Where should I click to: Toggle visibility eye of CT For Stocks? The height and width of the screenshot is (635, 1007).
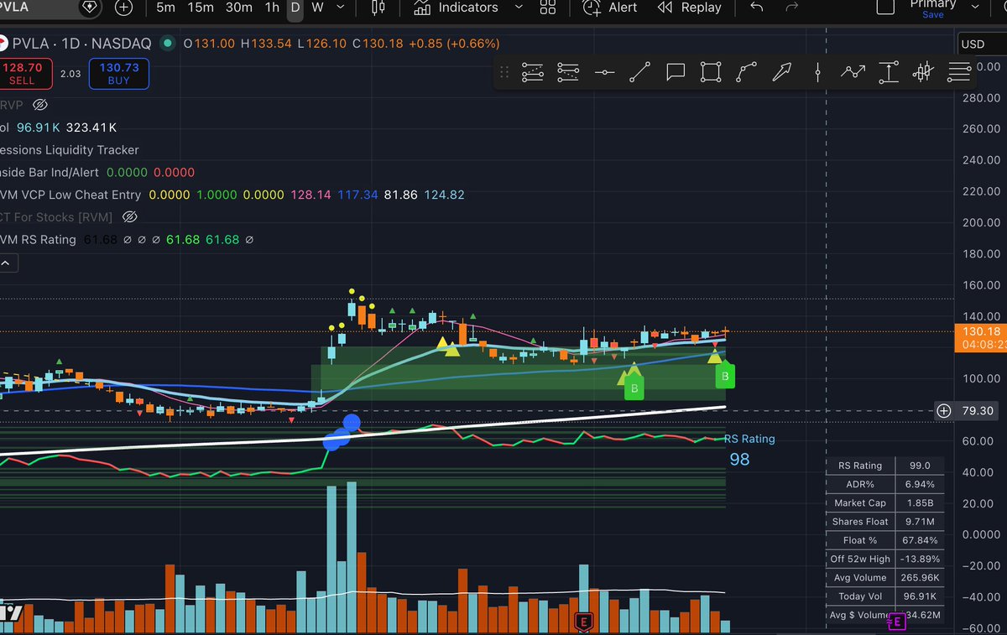pyautogui.click(x=129, y=217)
